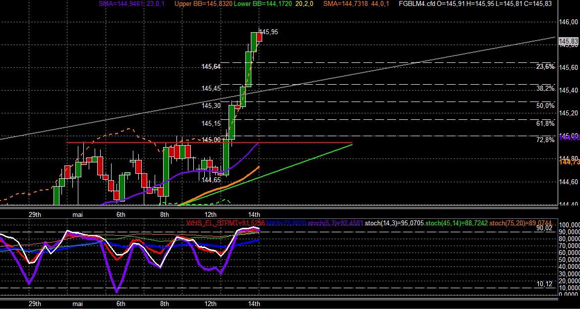Click 145,60 on the price axis
The height and width of the screenshot is (309, 580).
click(x=569, y=68)
